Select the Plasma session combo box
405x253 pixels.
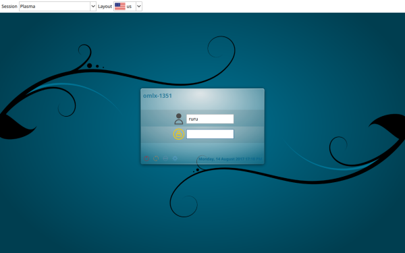57,7
